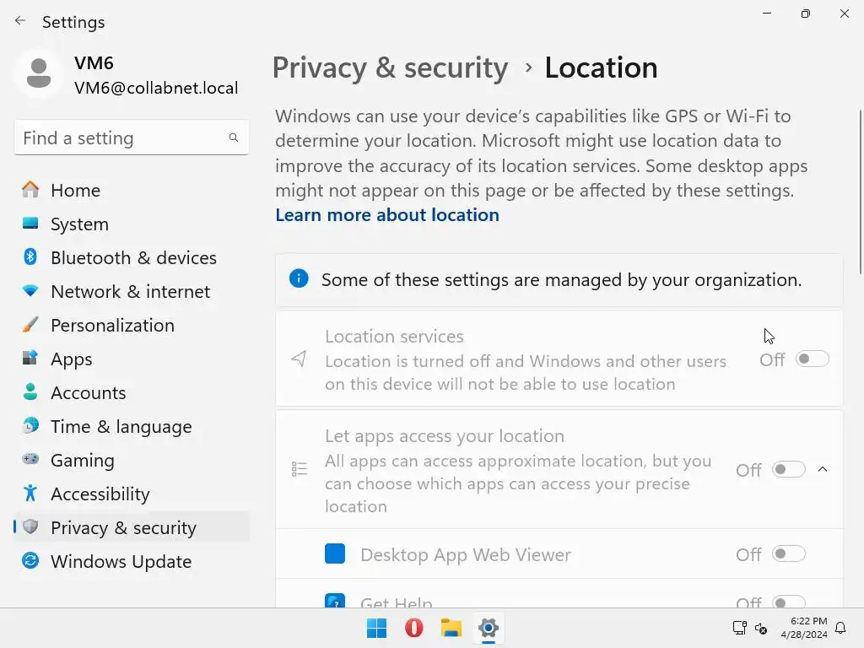The height and width of the screenshot is (648, 864).
Task: Click the search magnifier icon
Action: 234,138
